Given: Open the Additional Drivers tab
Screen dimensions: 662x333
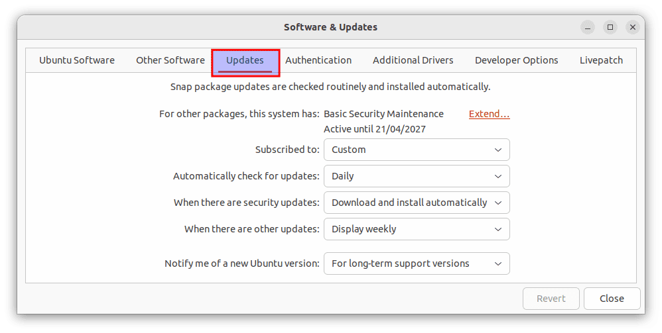Looking at the screenshot, I should (413, 60).
